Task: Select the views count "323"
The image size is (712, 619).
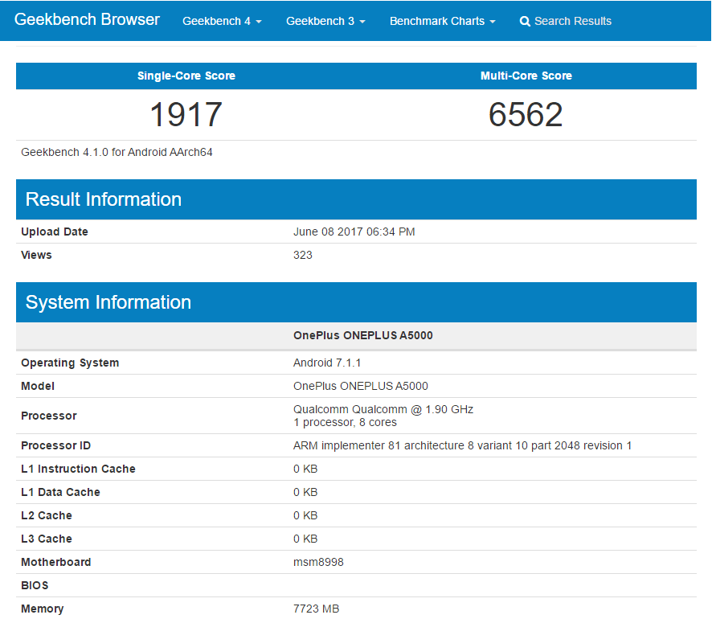Action: coord(303,255)
